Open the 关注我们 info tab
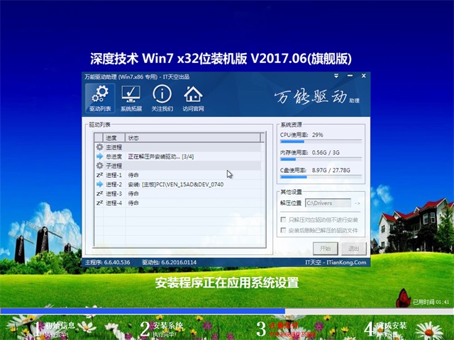Viewport: 454px width, 340px height. 162,98
